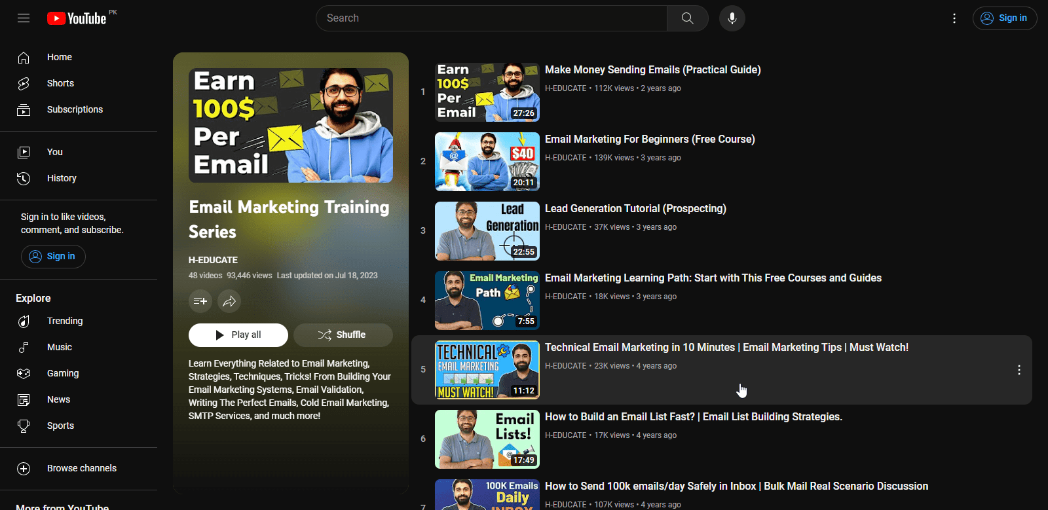Open Trending under Explore
The width and height of the screenshot is (1048, 510).
[x=65, y=321]
